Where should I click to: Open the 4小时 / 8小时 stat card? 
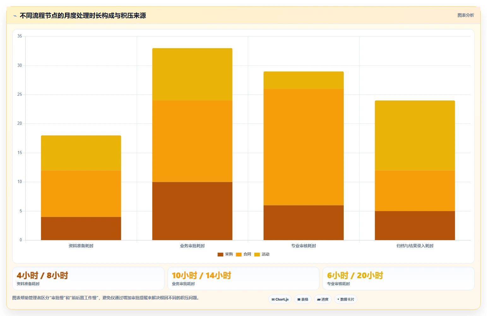pyautogui.click(x=88, y=279)
